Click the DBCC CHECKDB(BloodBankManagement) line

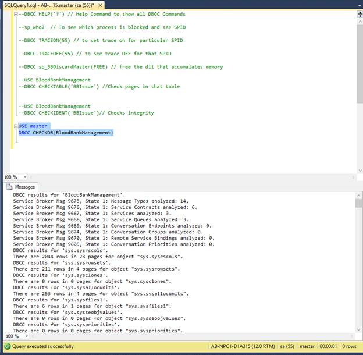66,133
